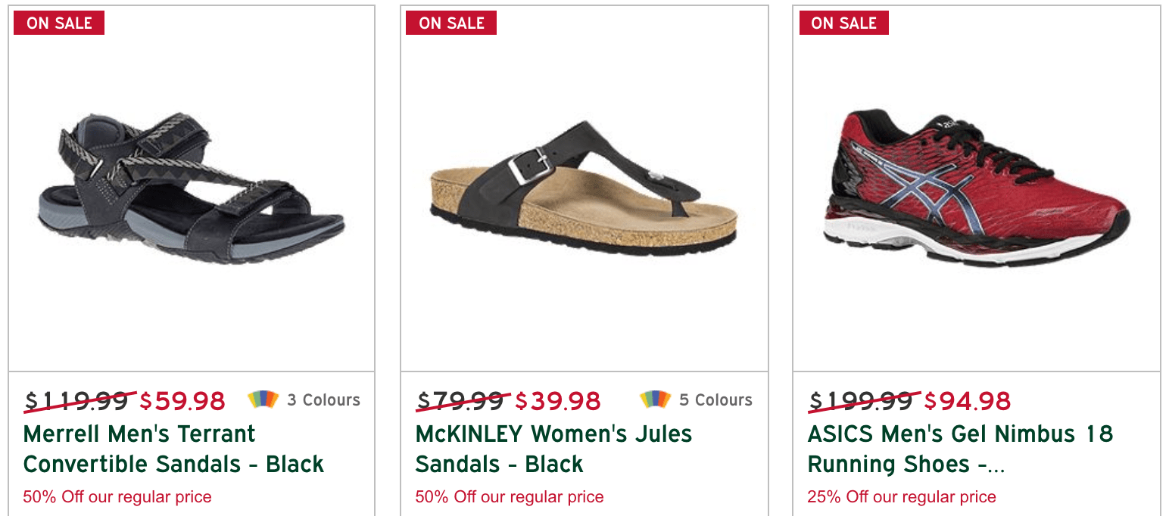Select the '5 Colours' label for McKinley

pos(715,400)
